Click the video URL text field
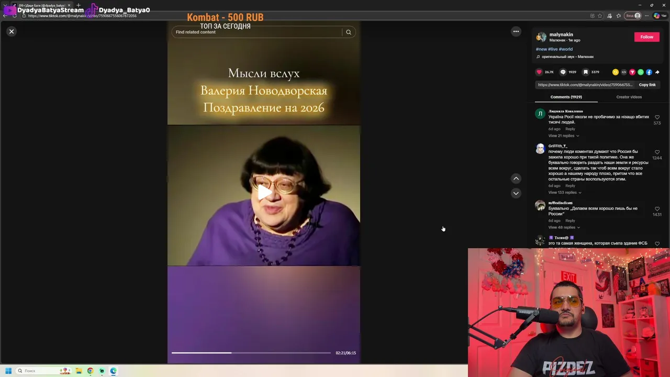Screen dimensions: 670x377 pyautogui.click(x=585, y=85)
